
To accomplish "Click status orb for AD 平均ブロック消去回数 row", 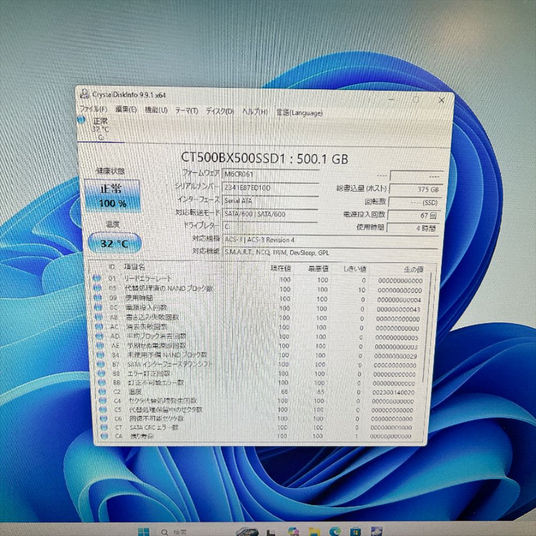I will coord(100,336).
